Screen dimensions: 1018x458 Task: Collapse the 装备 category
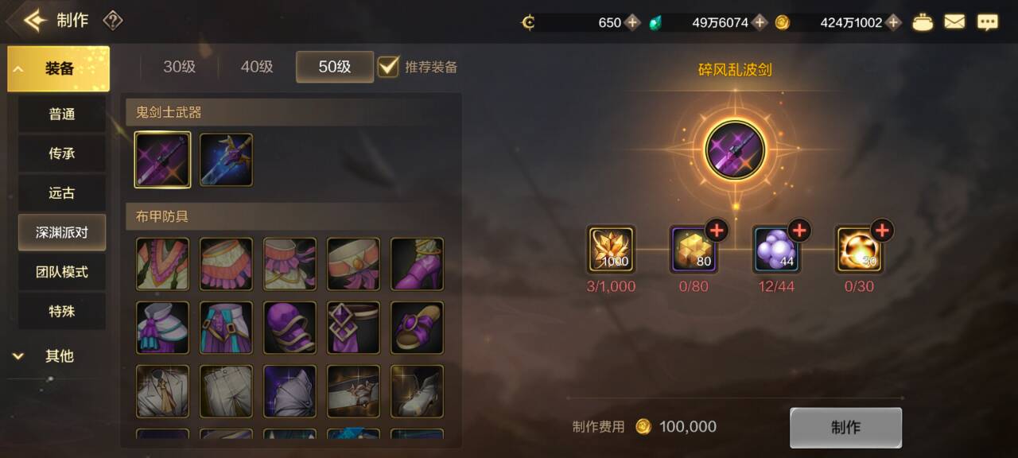[x=58, y=69]
